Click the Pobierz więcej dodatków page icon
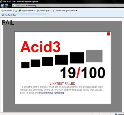 tap(54, 11)
